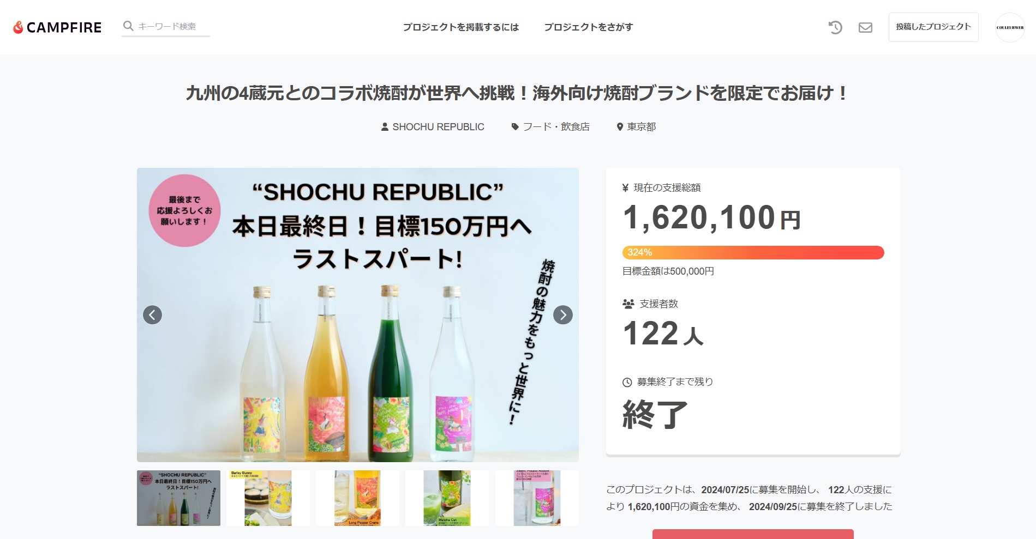
Task: Select the Matcha Cat green bottle thumbnail
Action: click(447, 498)
